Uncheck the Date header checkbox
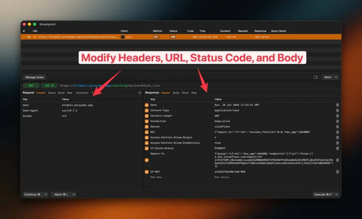The image size is (362, 219). [147, 105]
